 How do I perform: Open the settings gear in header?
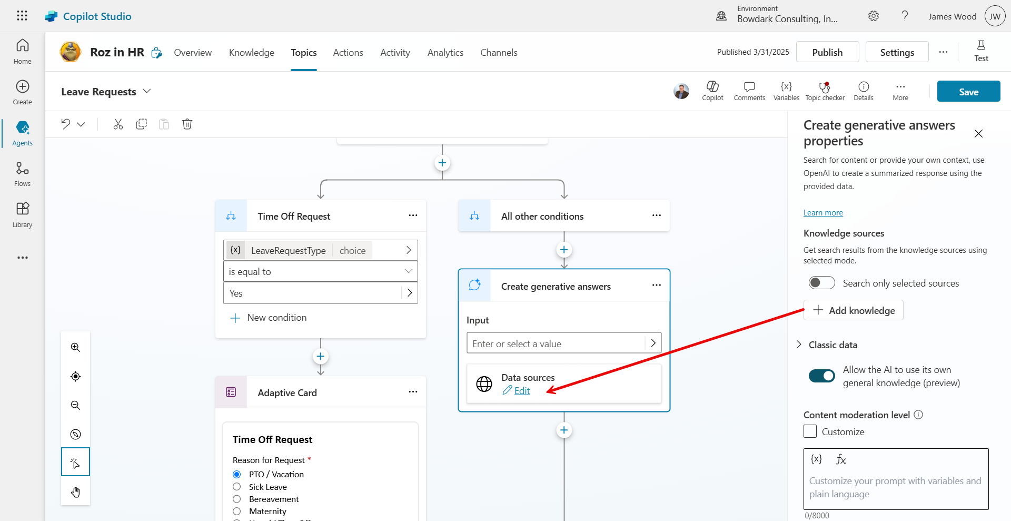(x=874, y=16)
